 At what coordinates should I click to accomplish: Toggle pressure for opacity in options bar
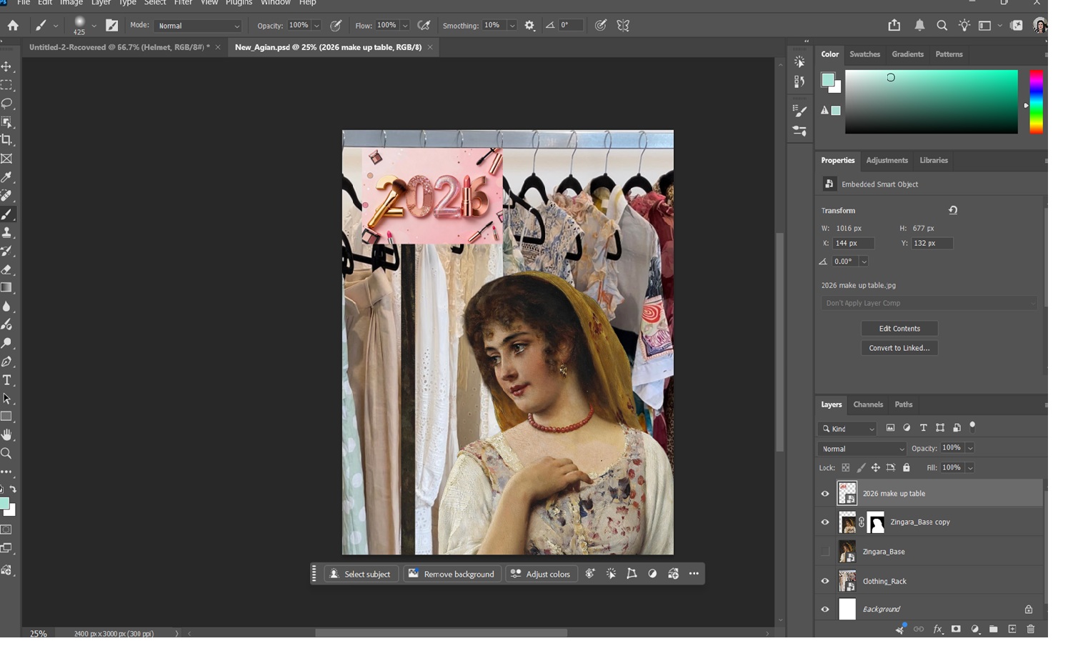point(336,26)
